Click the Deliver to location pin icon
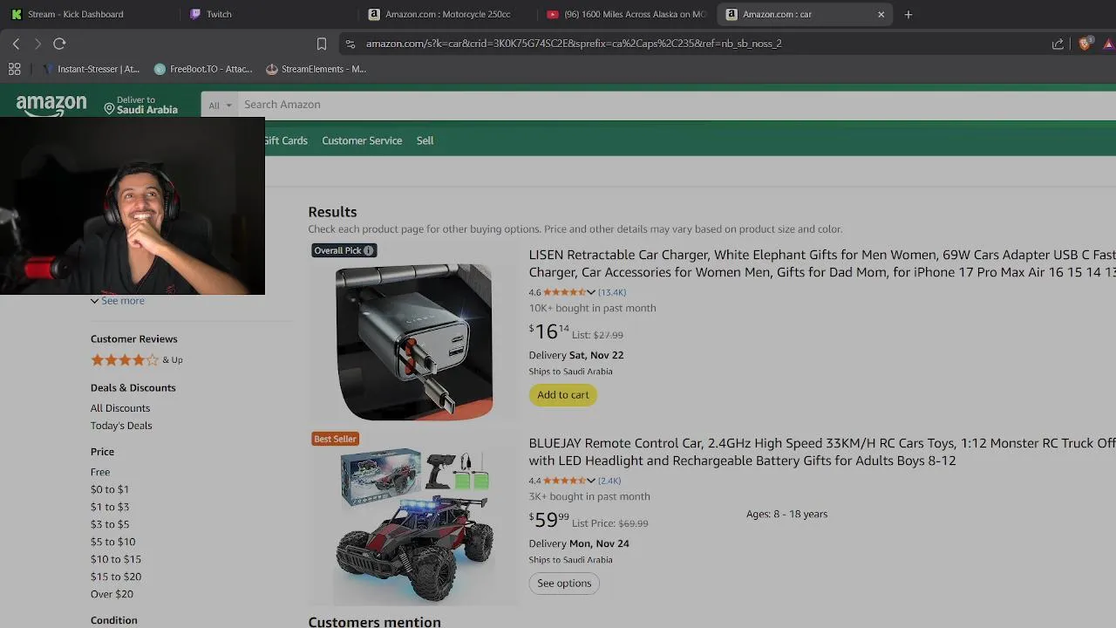Viewport: 1116px width, 628px height. click(x=110, y=108)
